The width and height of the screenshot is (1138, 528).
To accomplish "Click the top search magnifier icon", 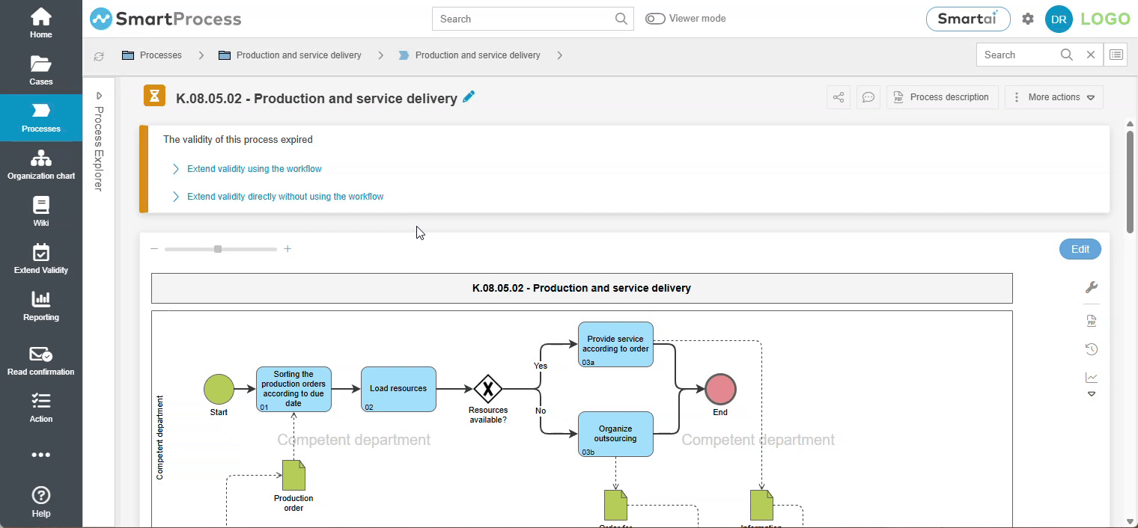I will (x=621, y=19).
